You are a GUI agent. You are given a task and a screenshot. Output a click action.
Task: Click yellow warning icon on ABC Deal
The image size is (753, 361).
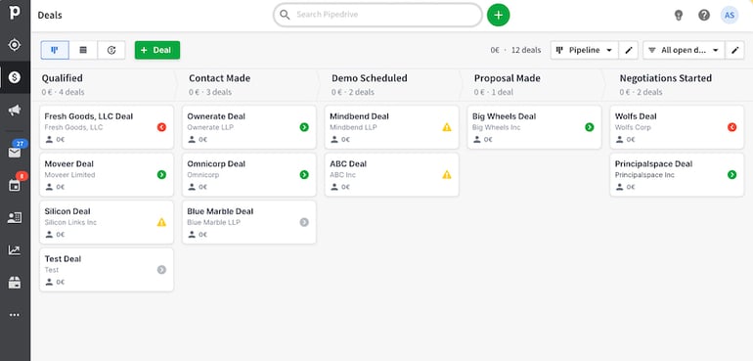tap(447, 174)
